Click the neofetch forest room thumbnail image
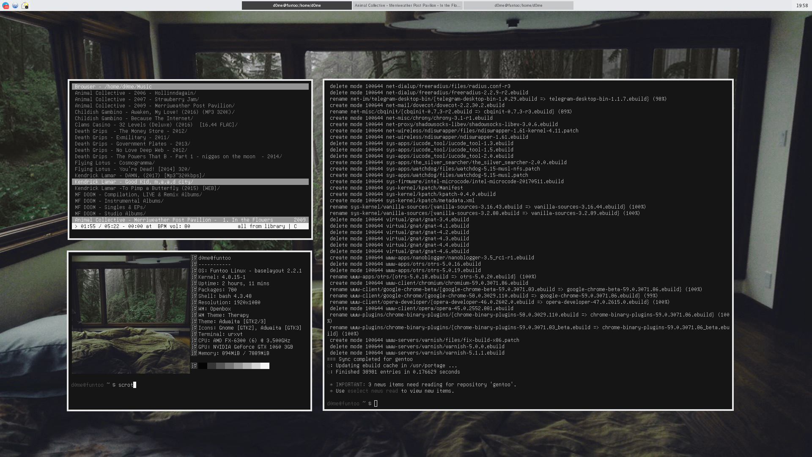 [131, 314]
